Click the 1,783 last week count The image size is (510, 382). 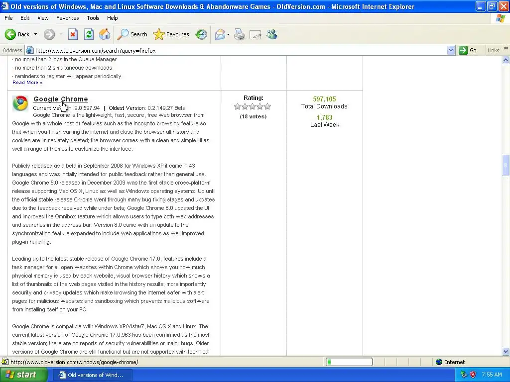pyautogui.click(x=325, y=117)
